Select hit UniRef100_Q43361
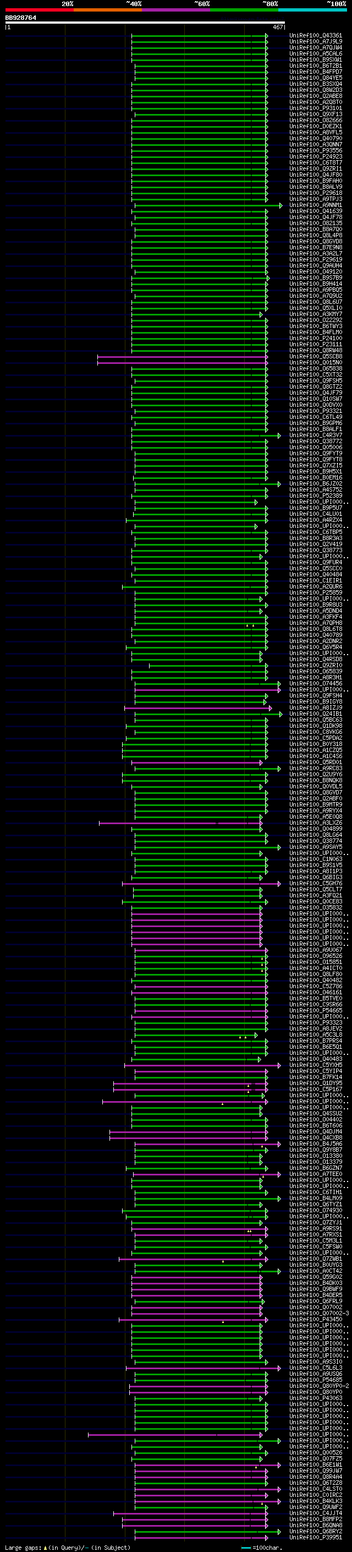The image size is (352, 1552). (316, 36)
